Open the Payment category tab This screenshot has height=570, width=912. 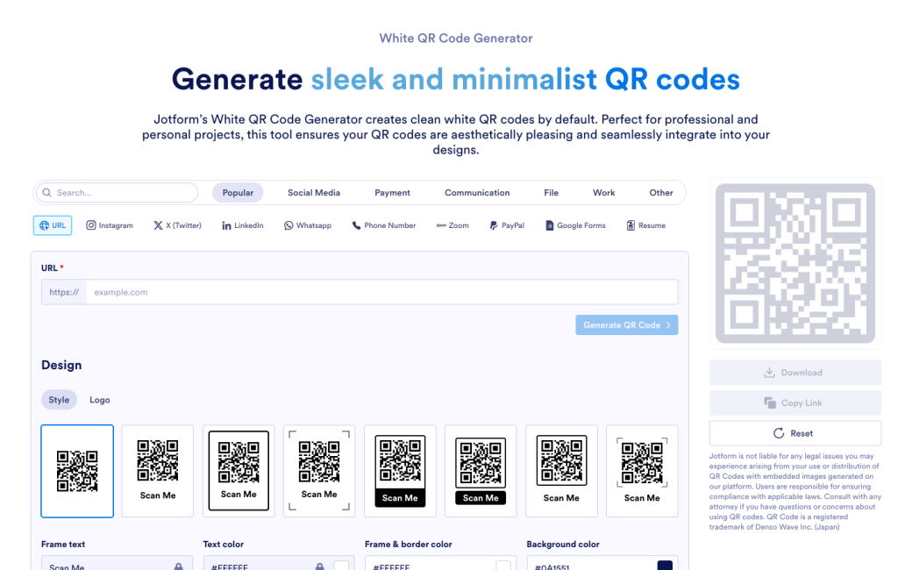392,193
